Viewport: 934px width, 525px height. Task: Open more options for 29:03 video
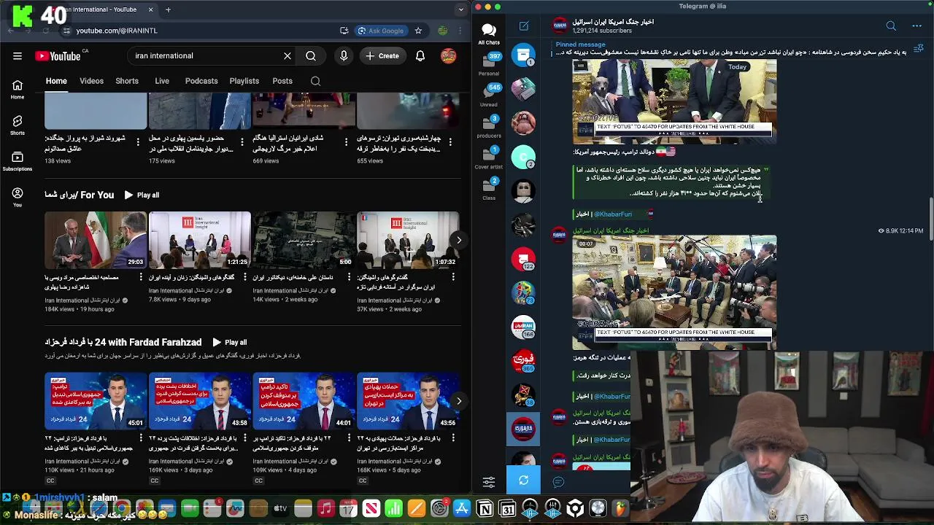click(141, 278)
